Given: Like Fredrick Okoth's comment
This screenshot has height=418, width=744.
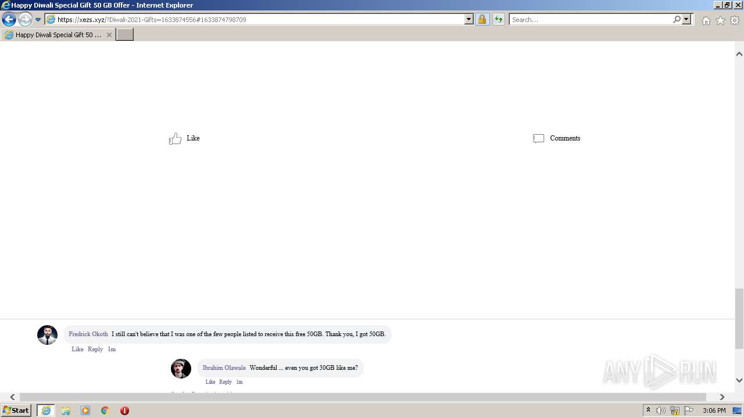Looking at the screenshot, I should coord(77,349).
